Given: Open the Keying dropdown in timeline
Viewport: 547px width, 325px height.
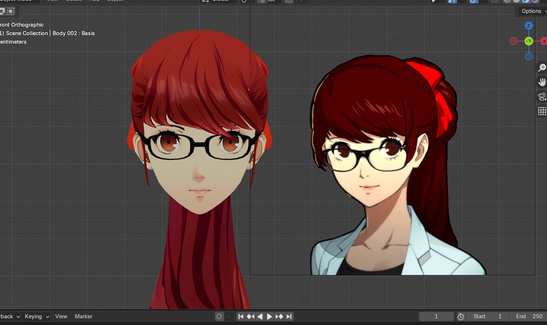Looking at the screenshot, I should (36, 316).
